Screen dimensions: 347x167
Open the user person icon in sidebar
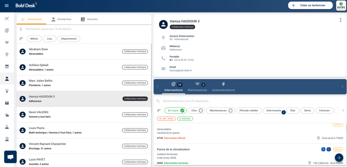click(7, 127)
